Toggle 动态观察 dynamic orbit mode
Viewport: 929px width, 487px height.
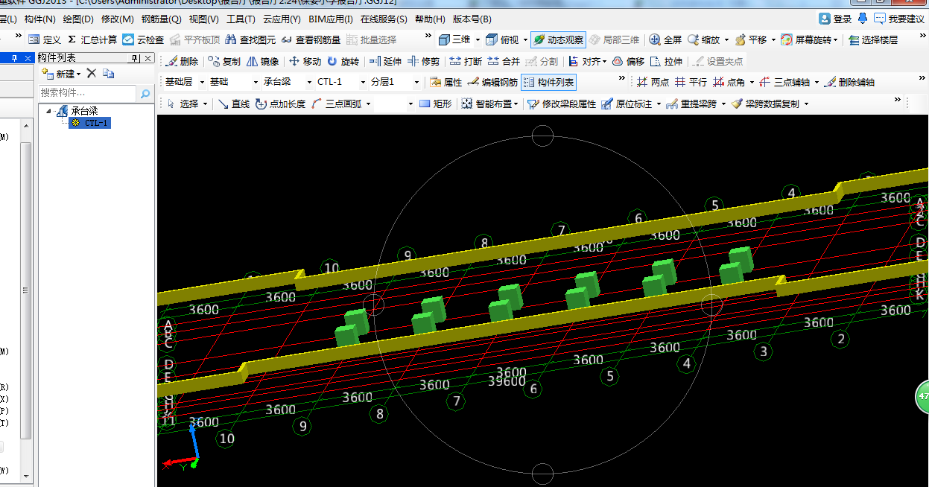click(x=558, y=39)
